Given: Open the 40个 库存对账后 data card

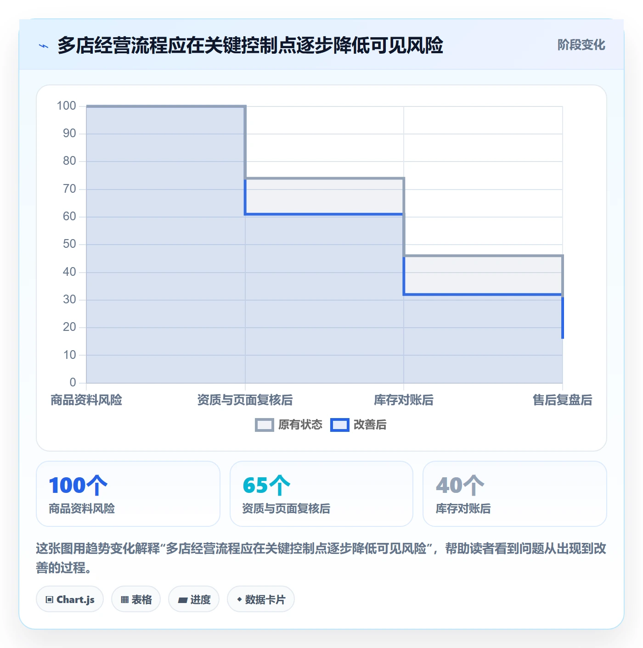Looking at the screenshot, I should [x=515, y=494].
